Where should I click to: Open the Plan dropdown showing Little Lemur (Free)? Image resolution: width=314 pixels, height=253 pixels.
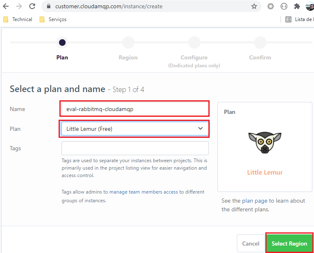pyautogui.click(x=135, y=129)
